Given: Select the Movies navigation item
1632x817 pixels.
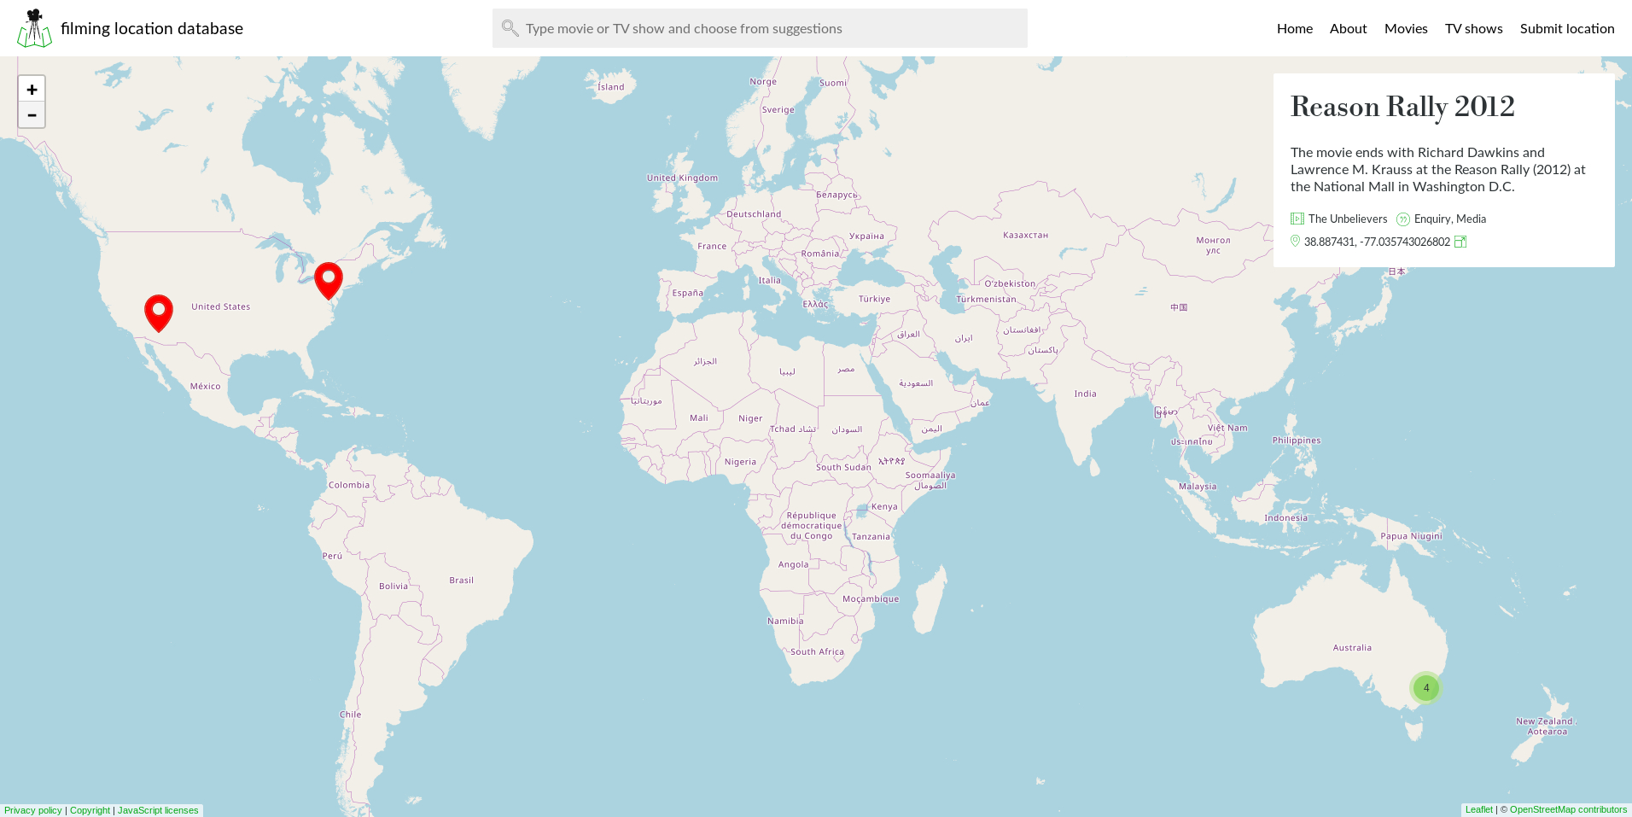Looking at the screenshot, I should click(1406, 28).
